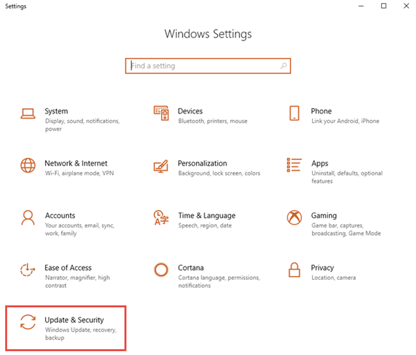
Task: Go to the Cortana title
Action: tap(191, 267)
